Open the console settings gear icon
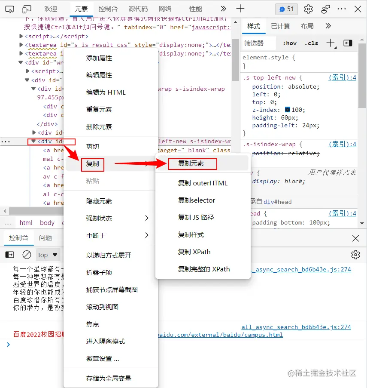 coord(355,255)
